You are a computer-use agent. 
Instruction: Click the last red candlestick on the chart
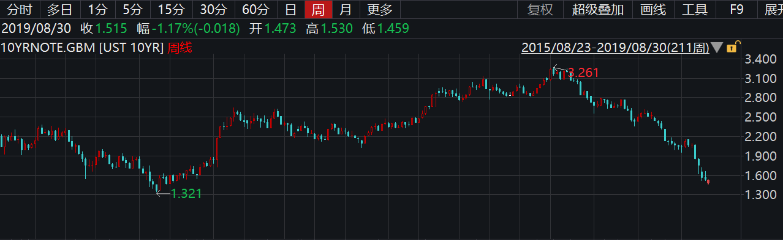[x=708, y=181]
